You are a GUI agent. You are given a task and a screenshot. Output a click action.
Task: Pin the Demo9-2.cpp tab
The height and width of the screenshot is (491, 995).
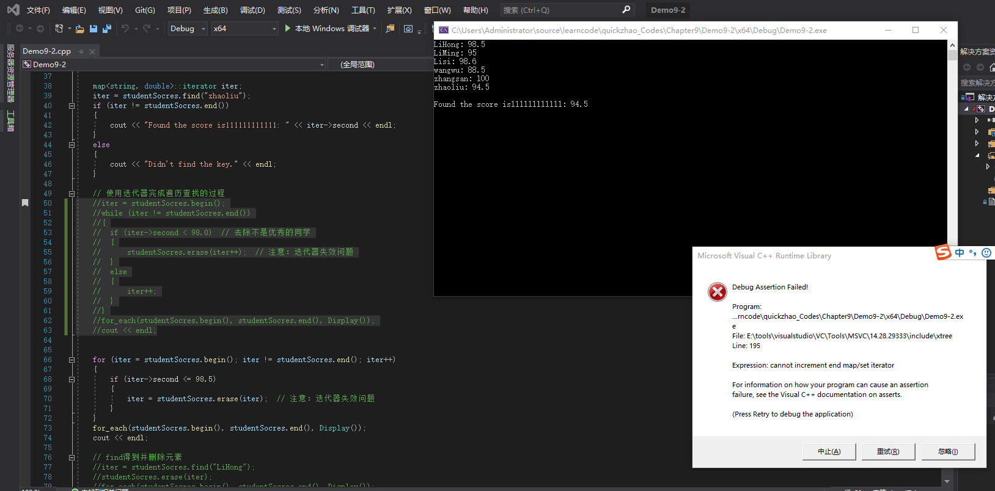(81, 51)
